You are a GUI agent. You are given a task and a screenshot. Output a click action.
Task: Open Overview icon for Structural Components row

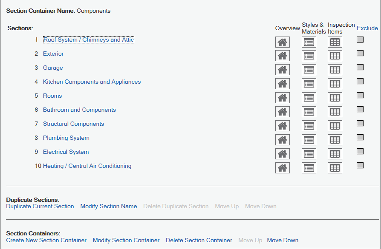[282, 126]
